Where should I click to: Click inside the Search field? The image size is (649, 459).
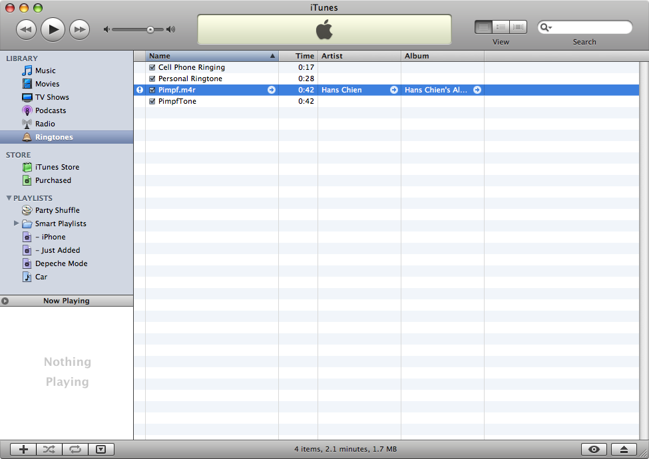[585, 27]
